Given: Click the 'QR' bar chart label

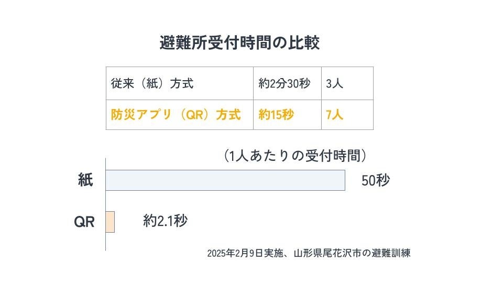Looking at the screenshot, I should pos(84,222).
